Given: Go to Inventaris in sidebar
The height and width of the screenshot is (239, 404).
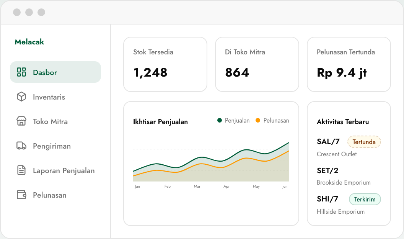Looking at the screenshot, I should (55, 97).
